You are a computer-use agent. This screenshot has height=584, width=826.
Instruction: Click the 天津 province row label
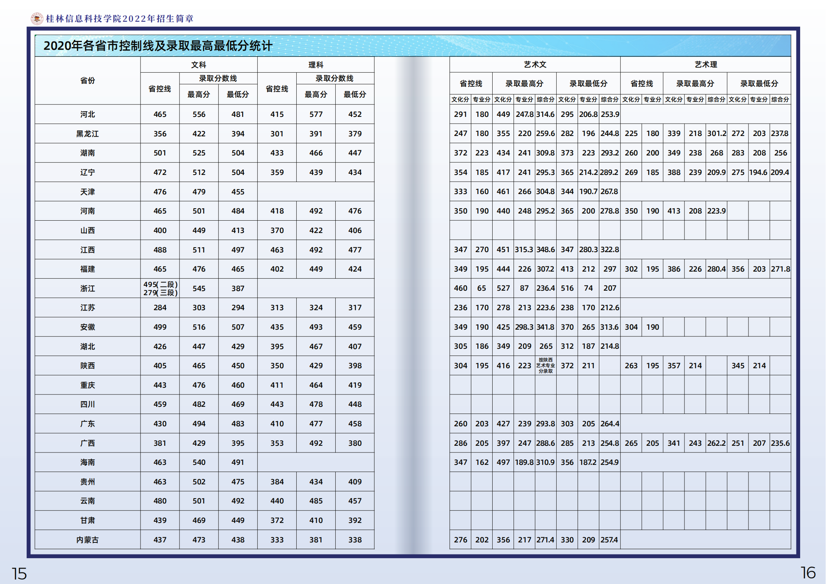point(87,192)
